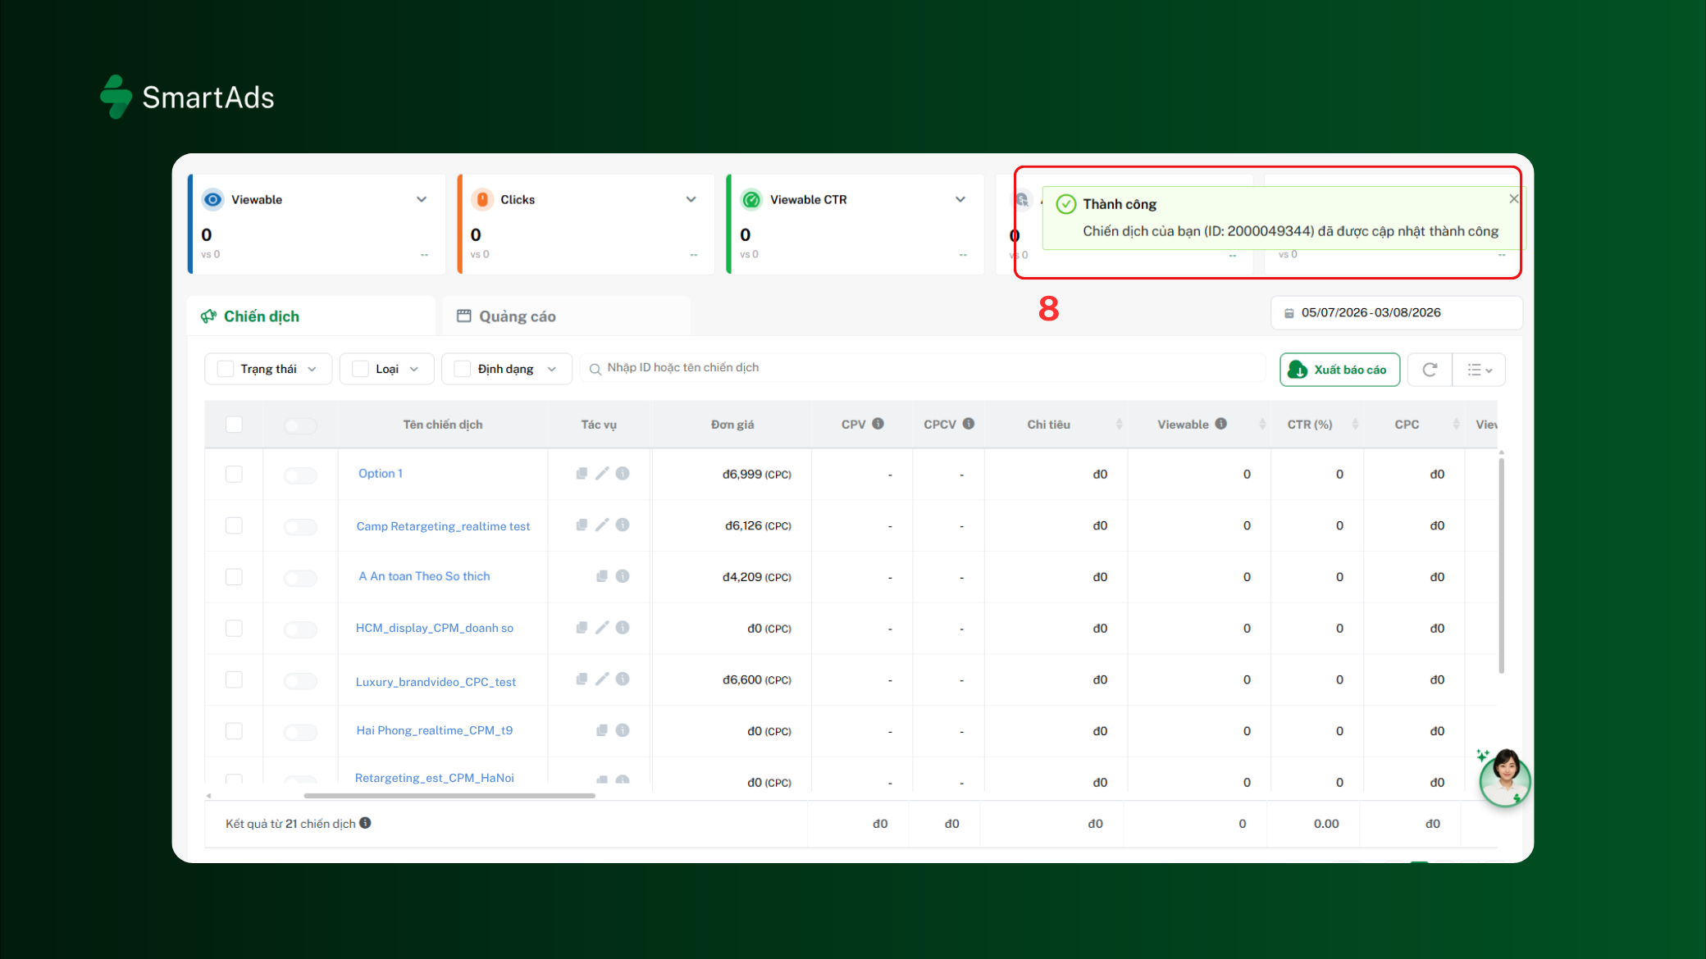Image resolution: width=1706 pixels, height=959 pixels.
Task: Open the 05/07/2026-03/08/2026 date picker
Action: [x=1396, y=313]
